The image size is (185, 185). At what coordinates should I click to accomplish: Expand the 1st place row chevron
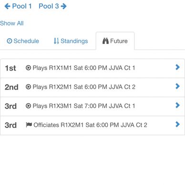177,67
